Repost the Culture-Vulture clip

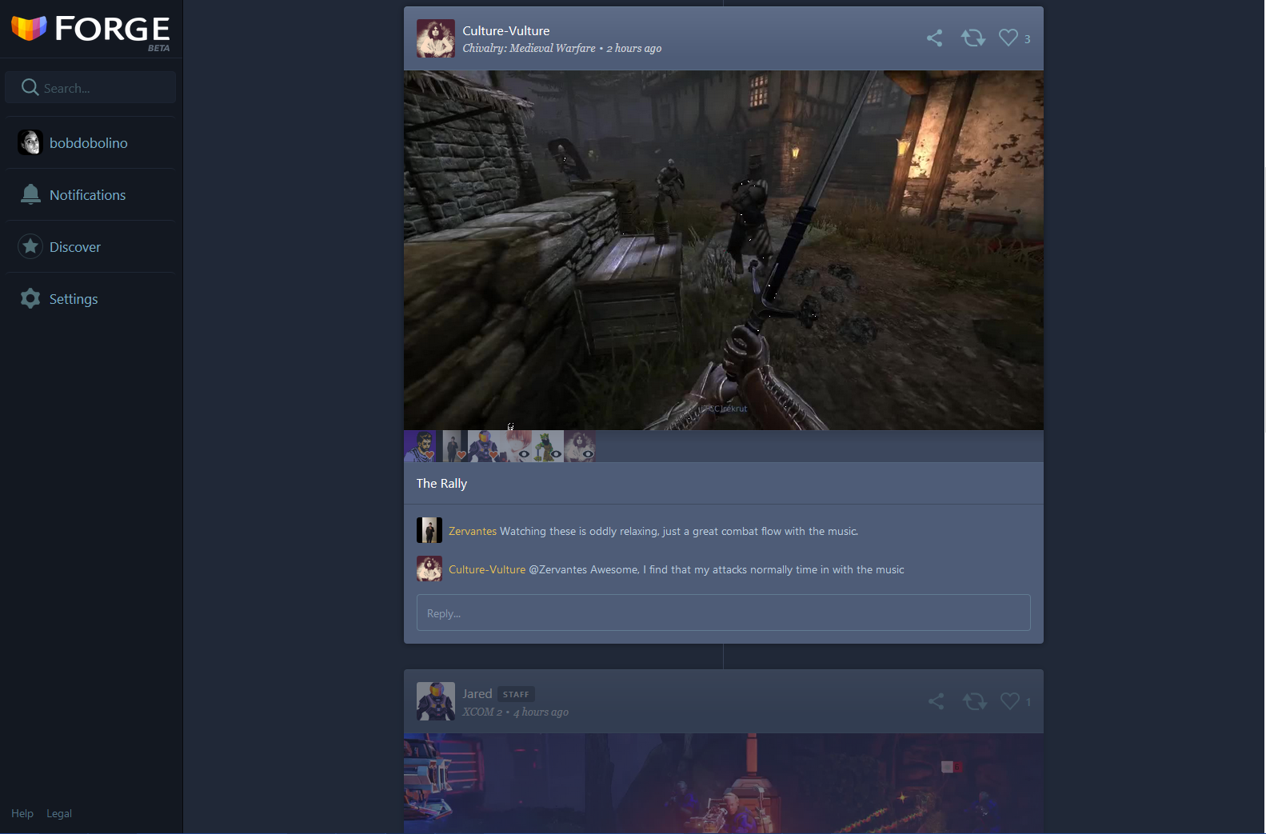coord(972,38)
